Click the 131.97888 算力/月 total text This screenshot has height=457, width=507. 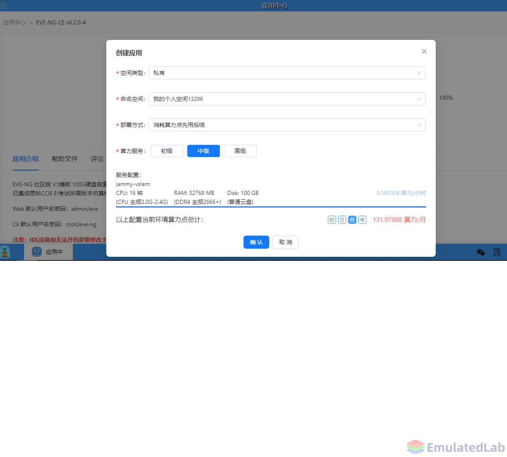399,220
